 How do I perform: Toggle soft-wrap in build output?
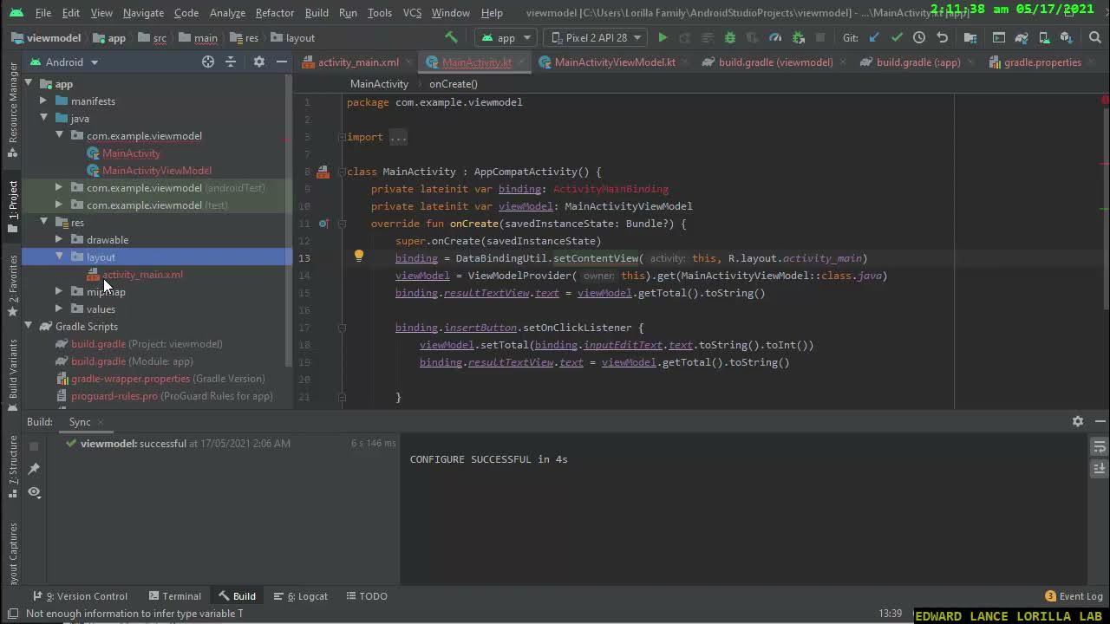click(1099, 446)
